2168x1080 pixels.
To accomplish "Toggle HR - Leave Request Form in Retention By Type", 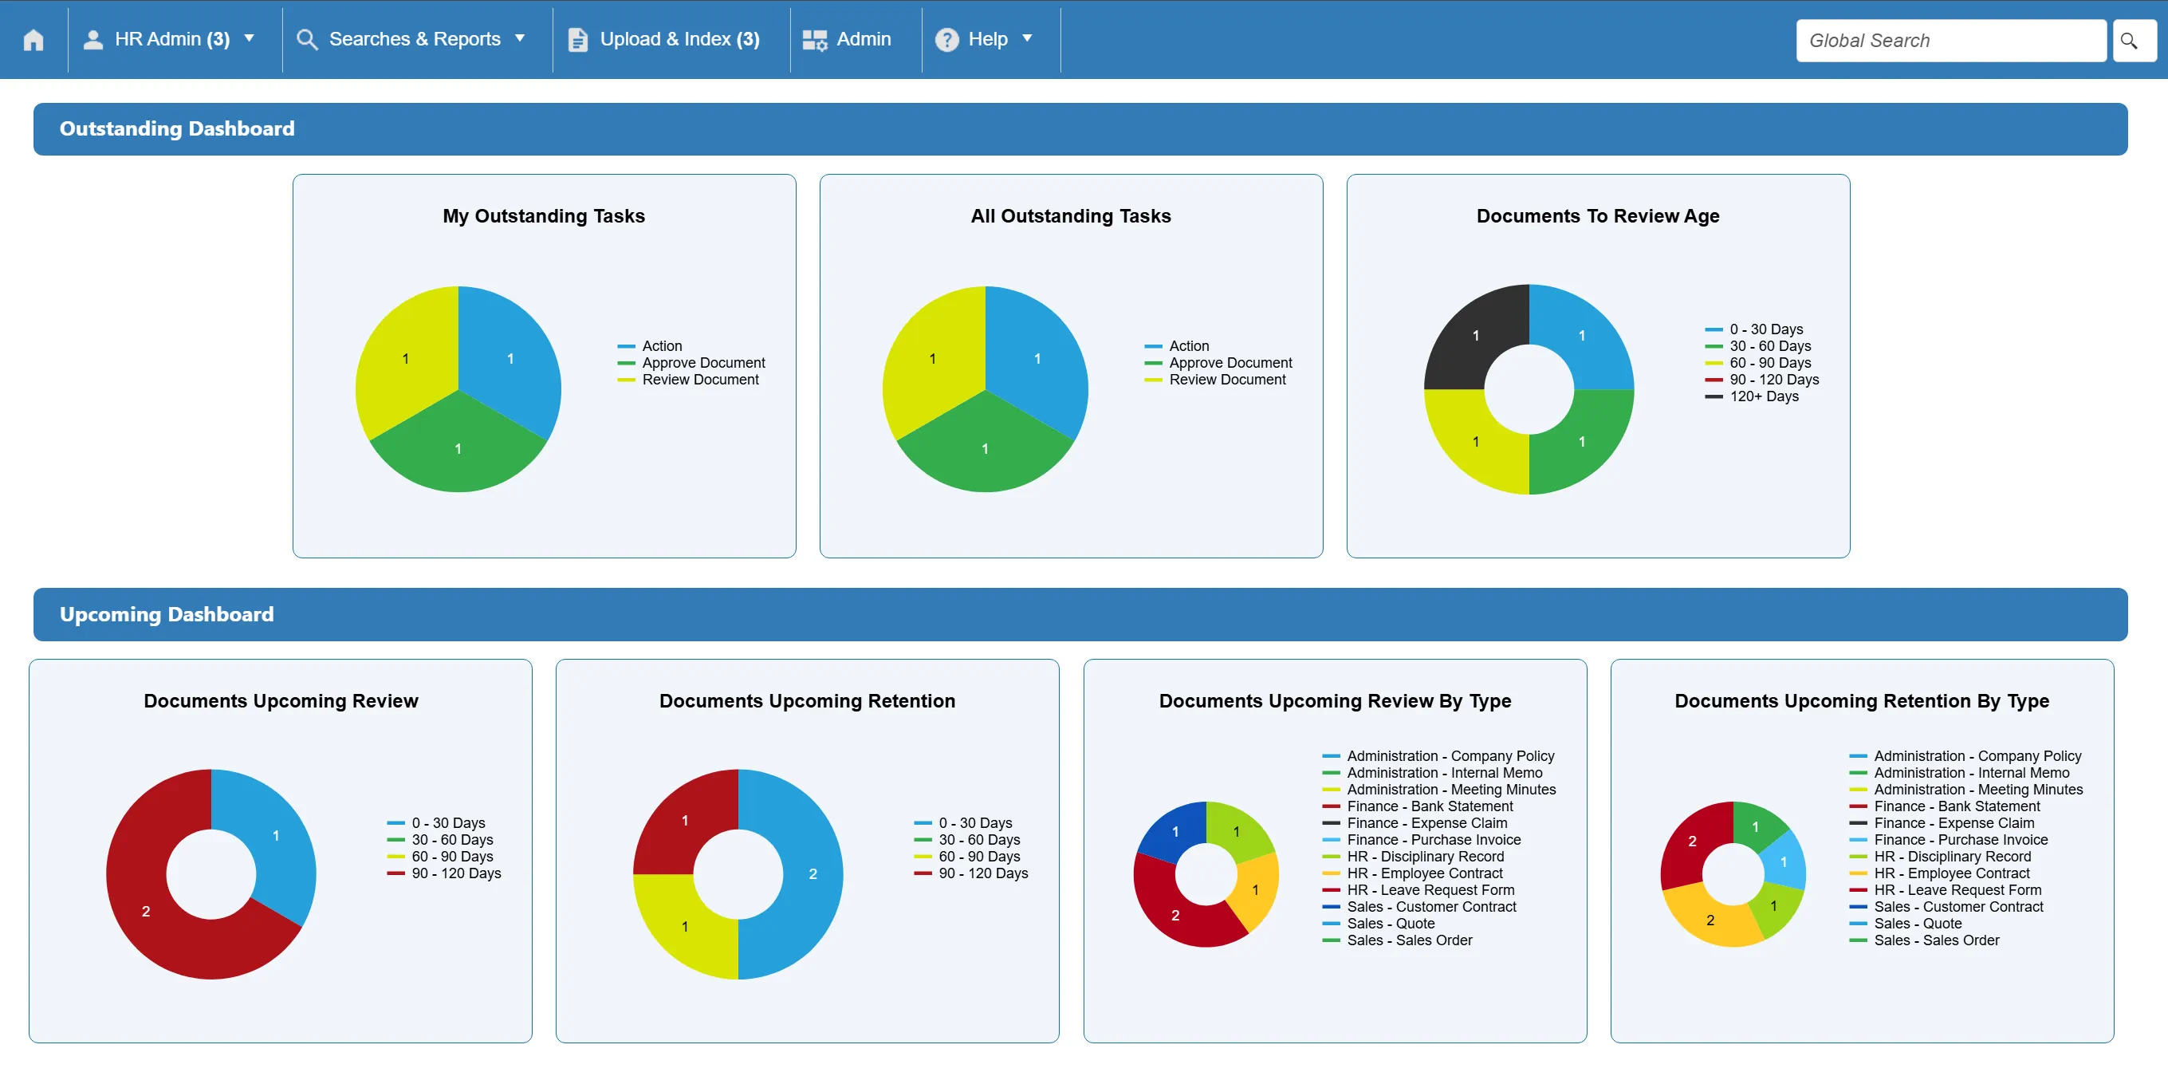I will [x=1944, y=891].
